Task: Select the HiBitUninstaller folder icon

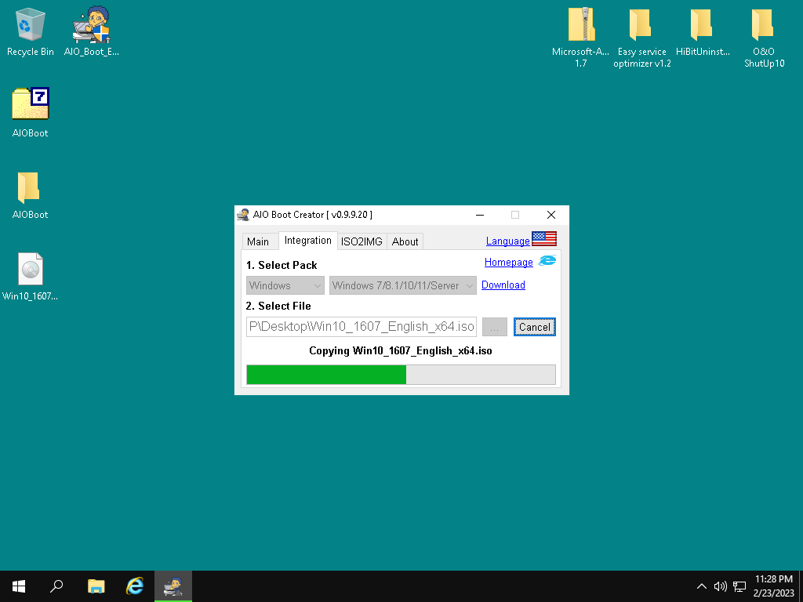Action: point(701,27)
